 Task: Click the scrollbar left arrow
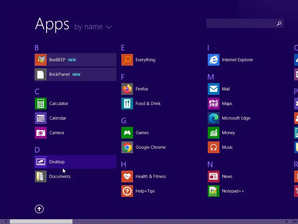tap(6, 222)
